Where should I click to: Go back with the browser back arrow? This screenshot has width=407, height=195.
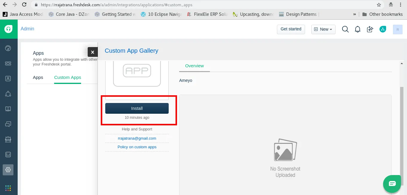5,5
